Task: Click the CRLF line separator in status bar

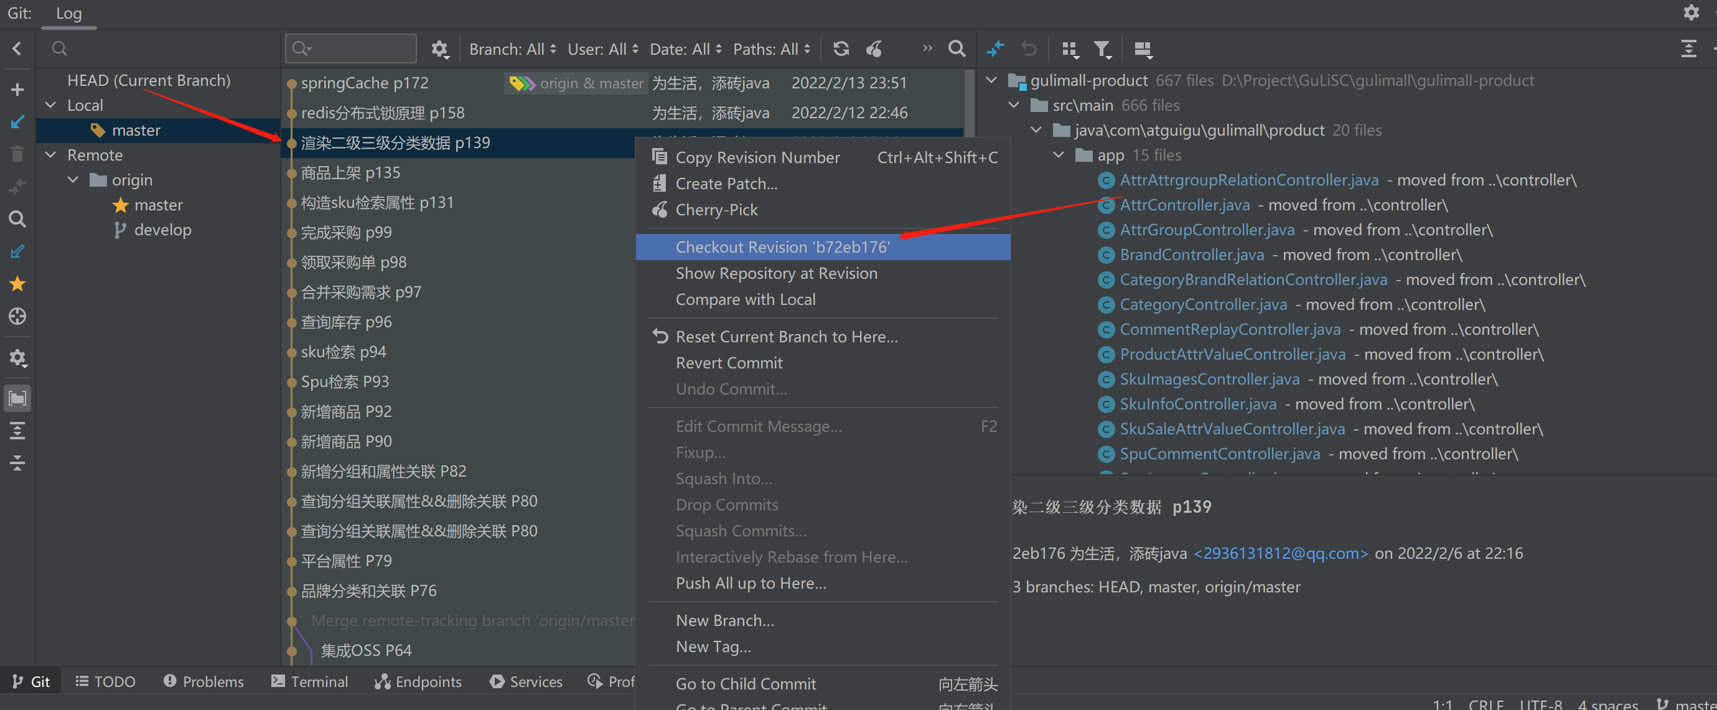Action: pos(1485,703)
